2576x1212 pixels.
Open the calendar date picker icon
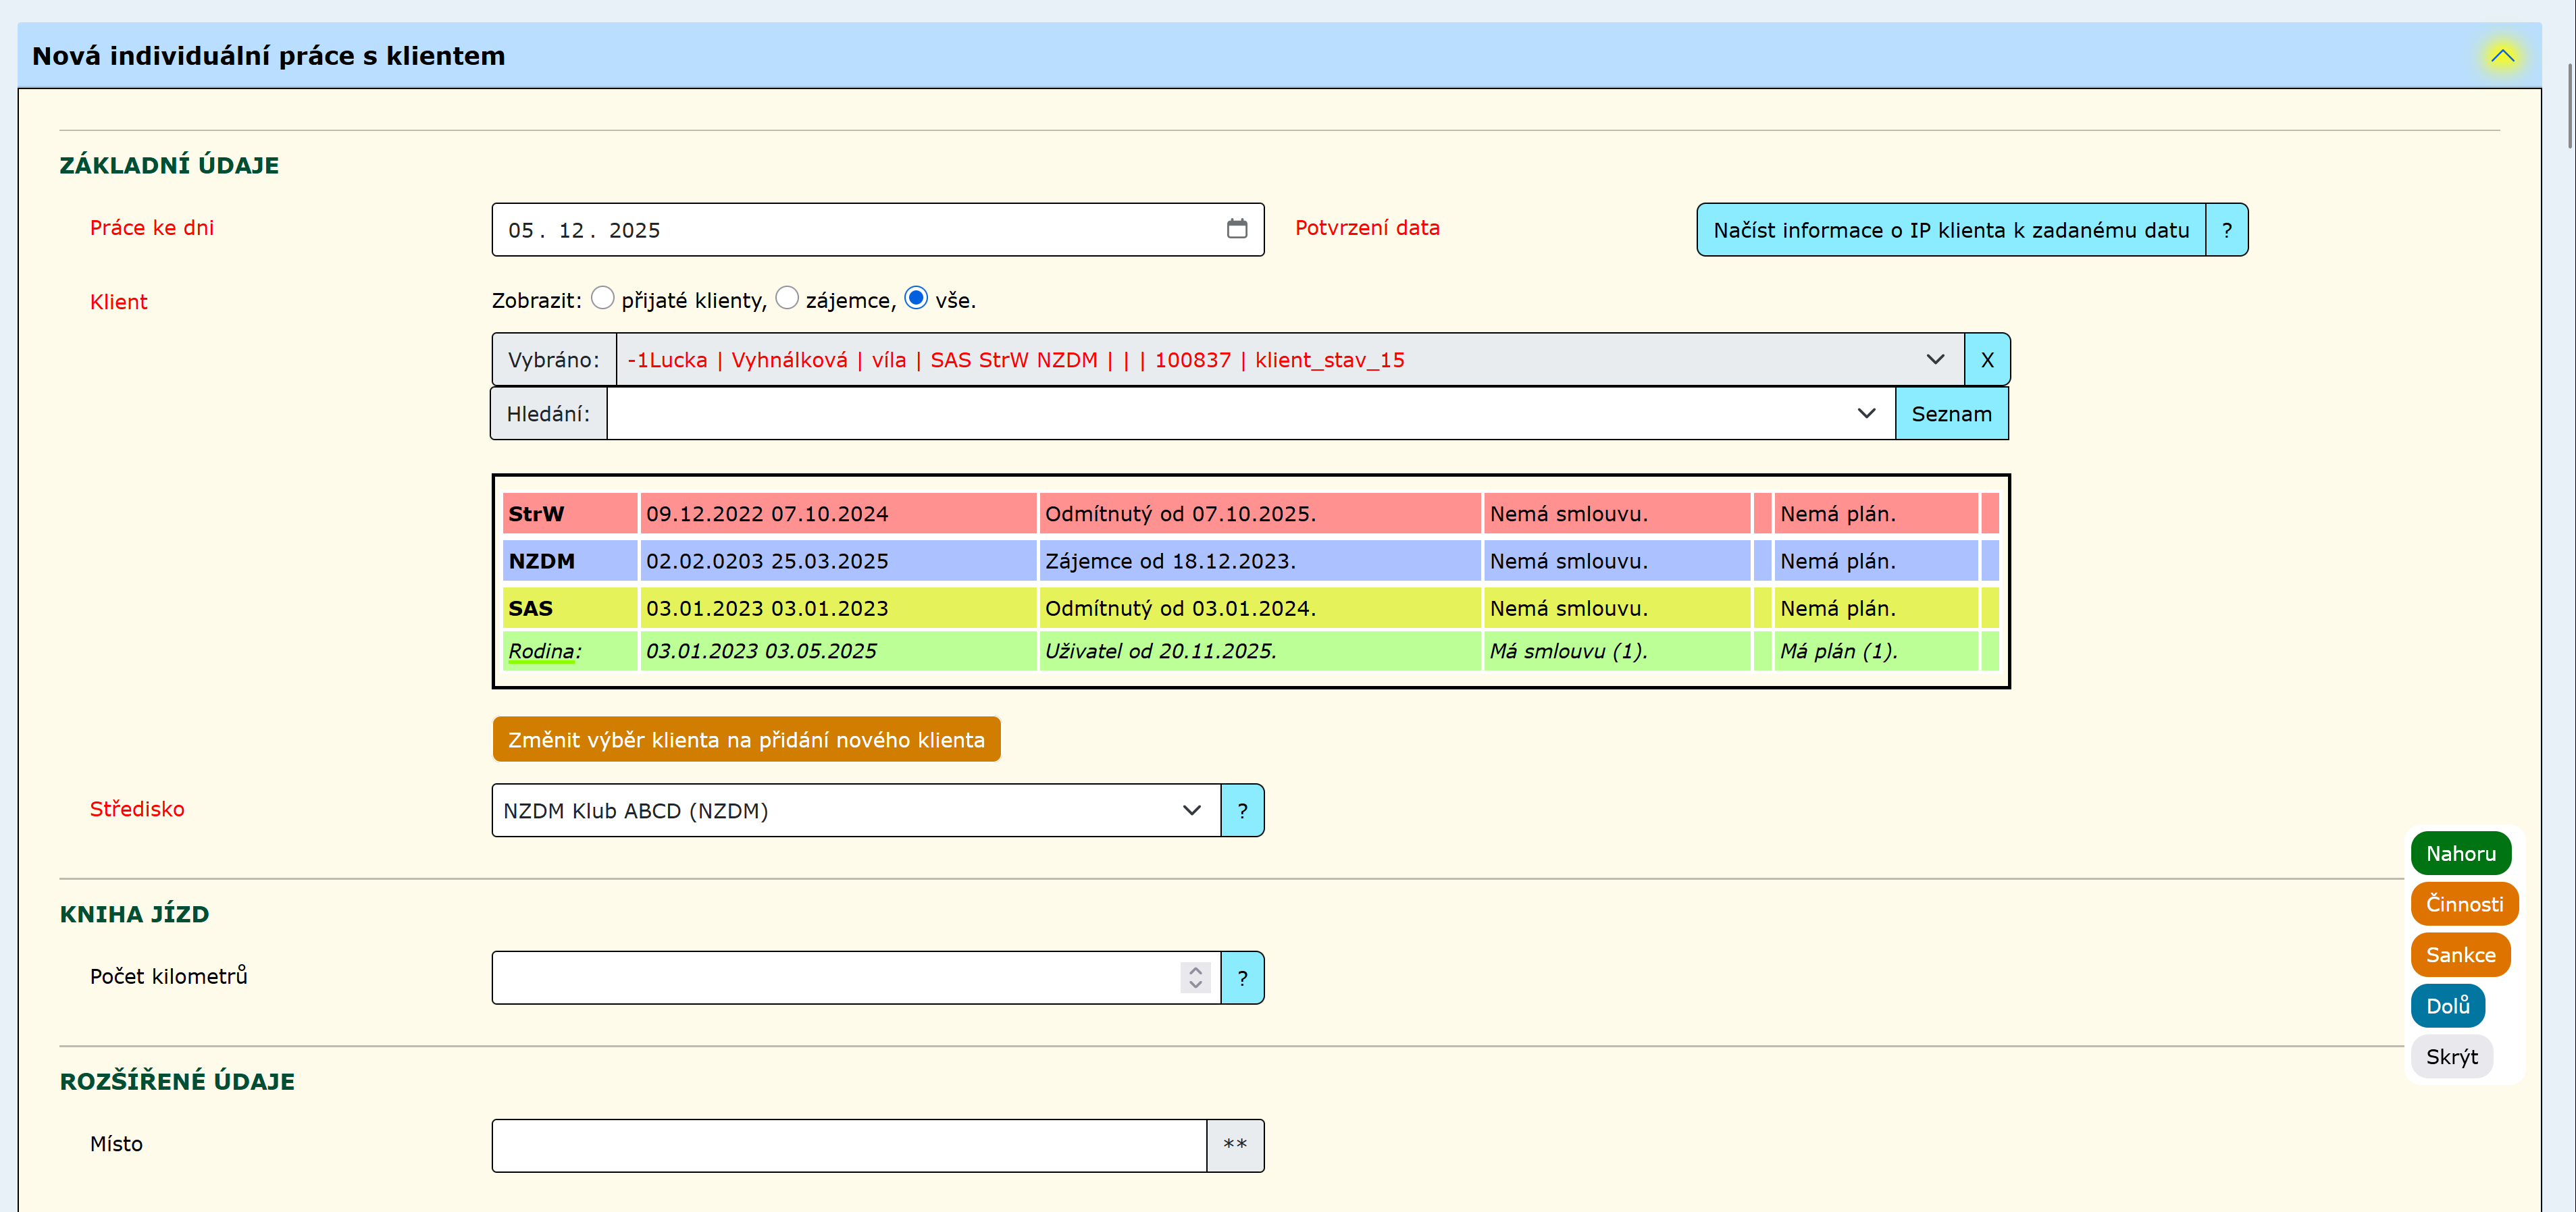coord(1236,229)
